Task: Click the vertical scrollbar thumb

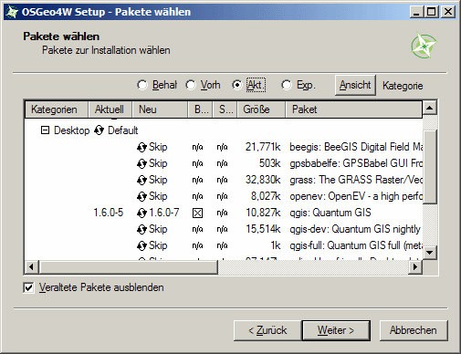Action: (430, 166)
